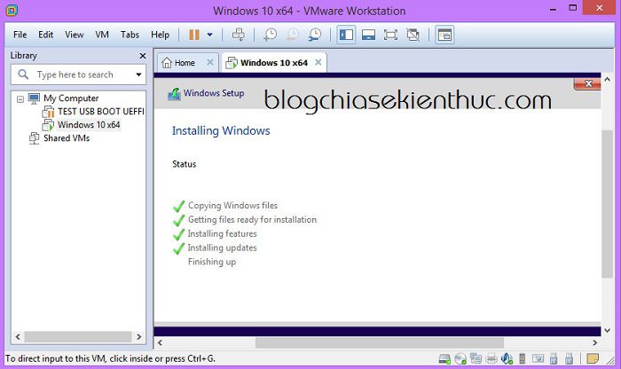Viewport: 621px width, 369px height.
Task: Toggle the thumbnail bar view button
Action: [368, 35]
